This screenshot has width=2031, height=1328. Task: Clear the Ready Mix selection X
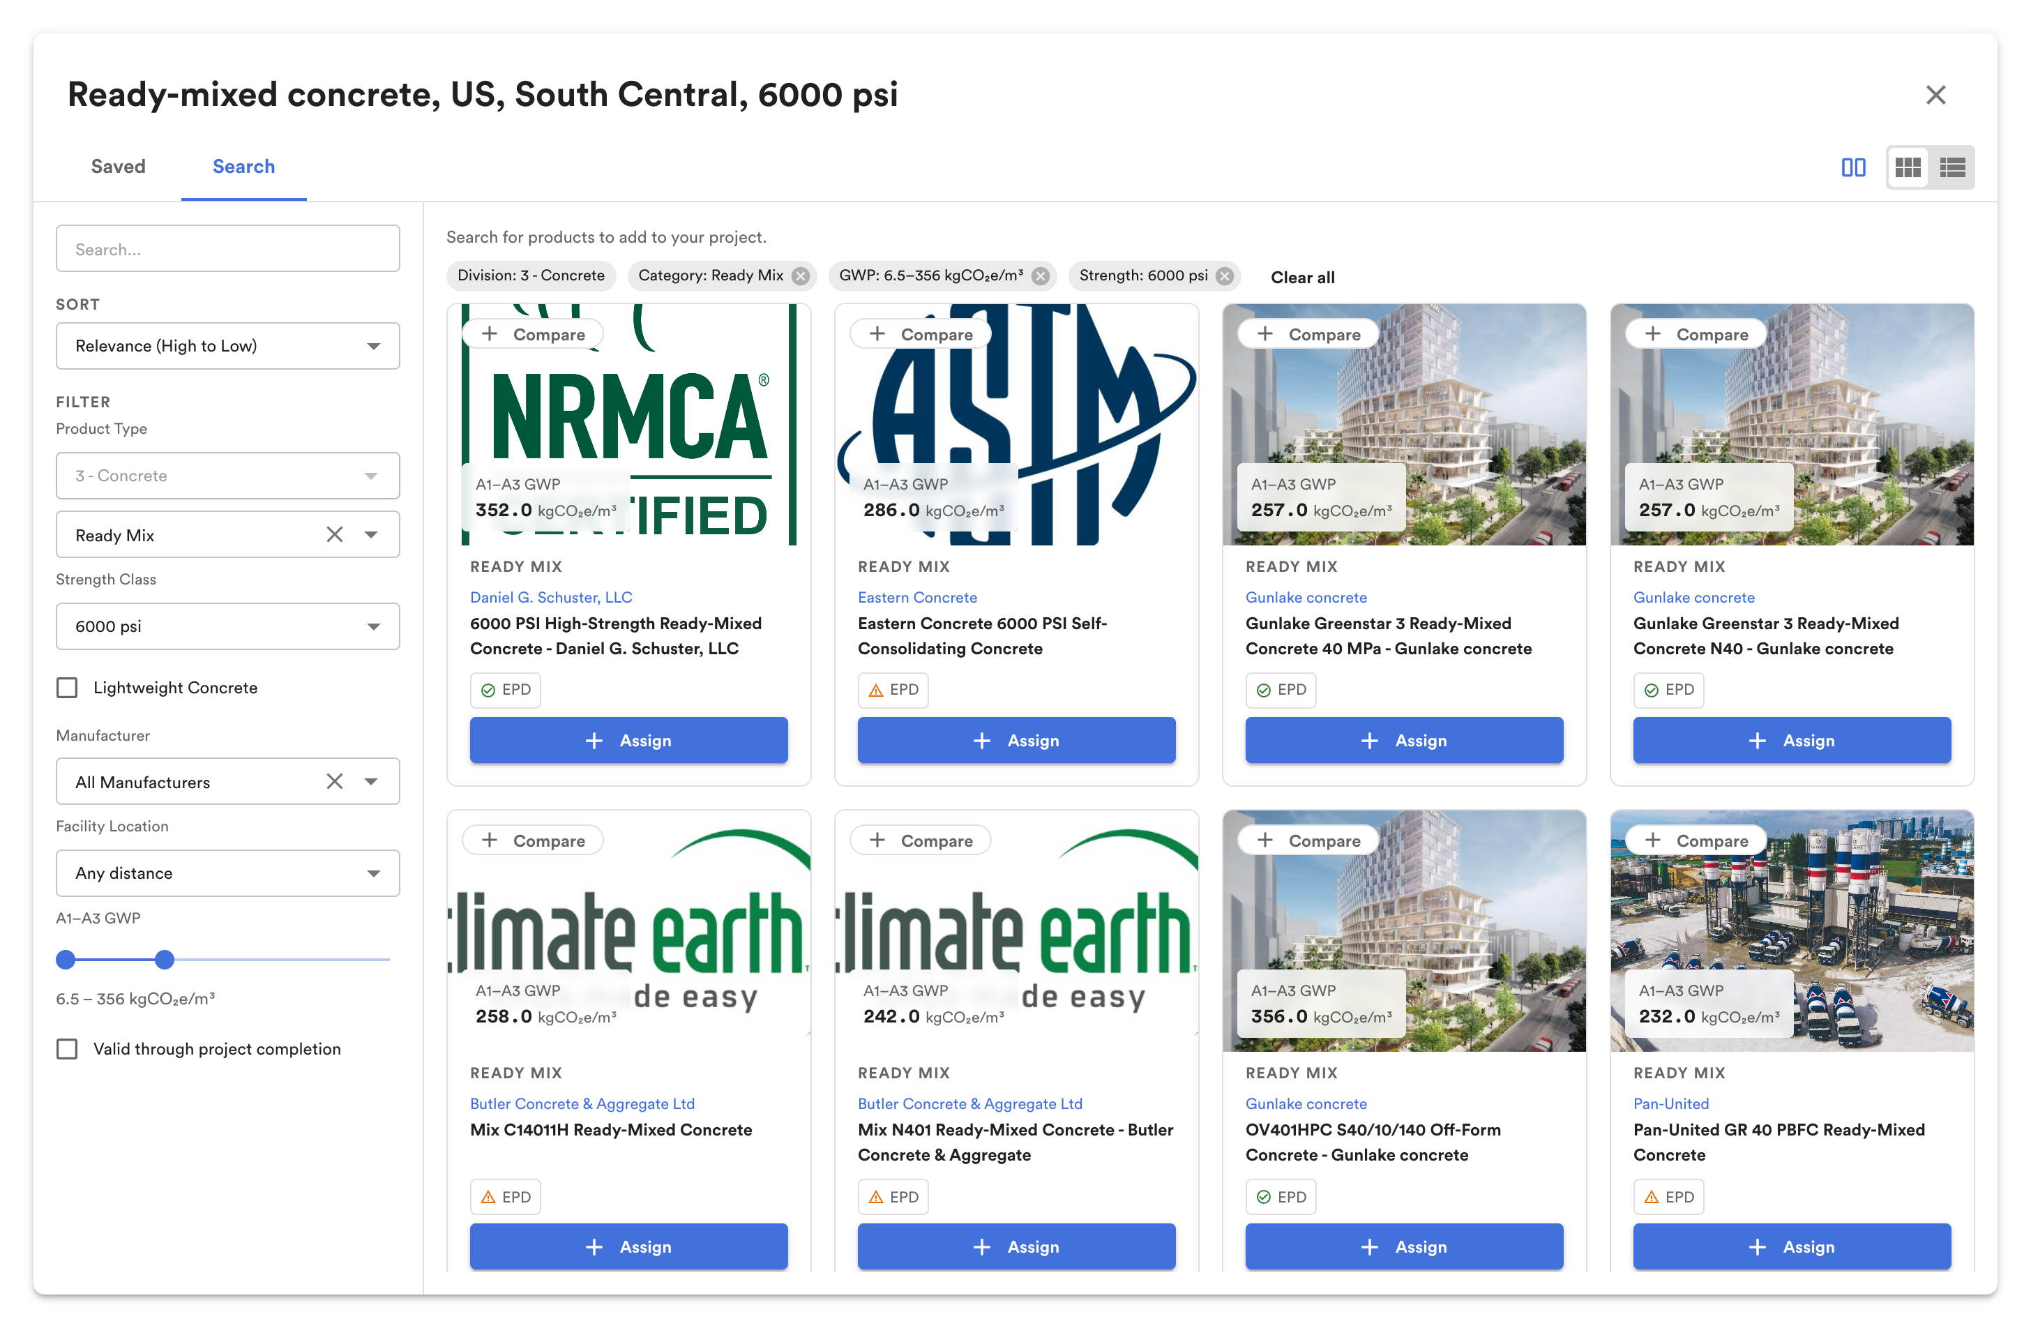point(335,534)
